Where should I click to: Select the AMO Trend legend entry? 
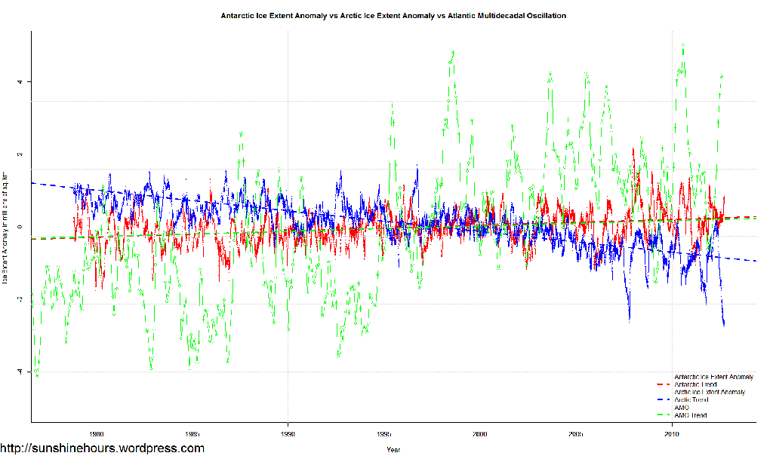click(690, 415)
